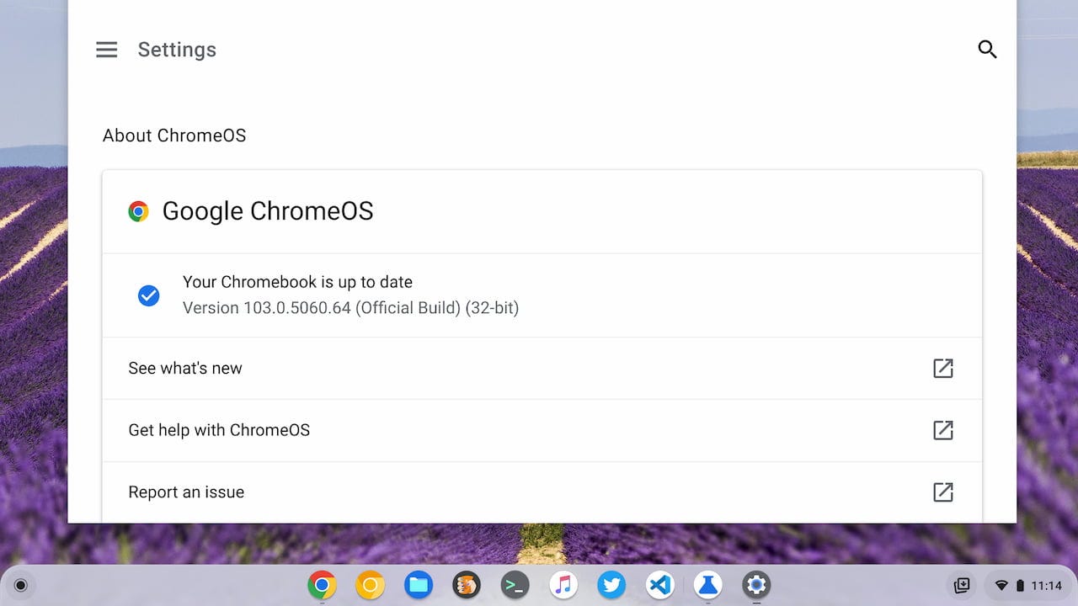This screenshot has height=606, width=1078.
Task: Open the music note app on the shelf
Action: point(563,585)
